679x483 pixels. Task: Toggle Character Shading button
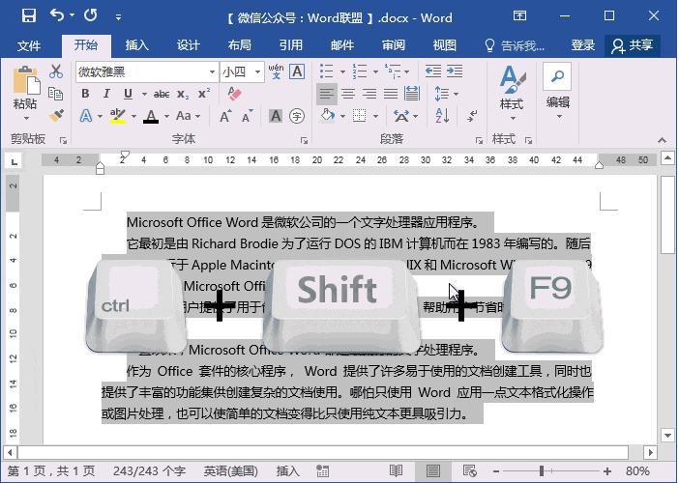[x=276, y=116]
